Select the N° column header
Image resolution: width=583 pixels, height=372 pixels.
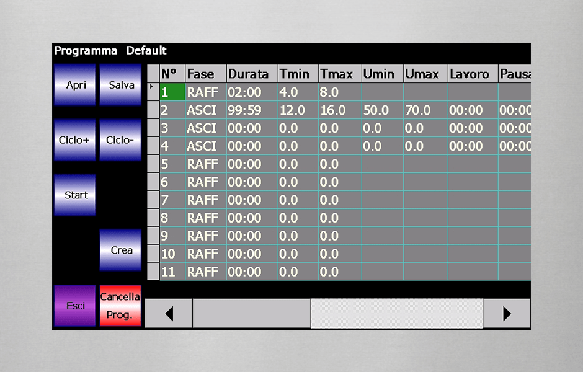[172, 74]
